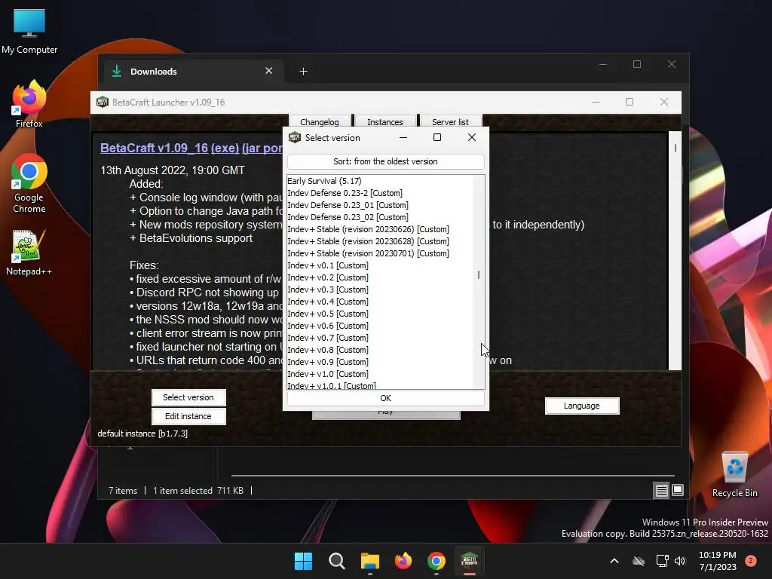772x579 pixels.
Task: Open My Computer desktop icon
Action: tap(29, 31)
